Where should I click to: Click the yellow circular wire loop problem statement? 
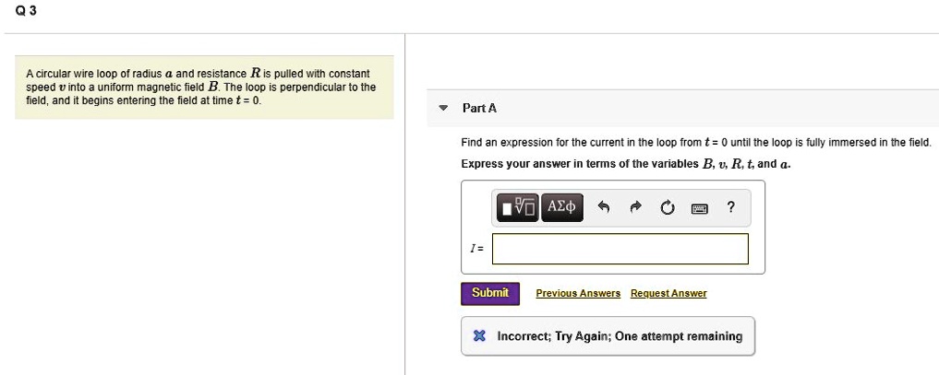[198, 87]
